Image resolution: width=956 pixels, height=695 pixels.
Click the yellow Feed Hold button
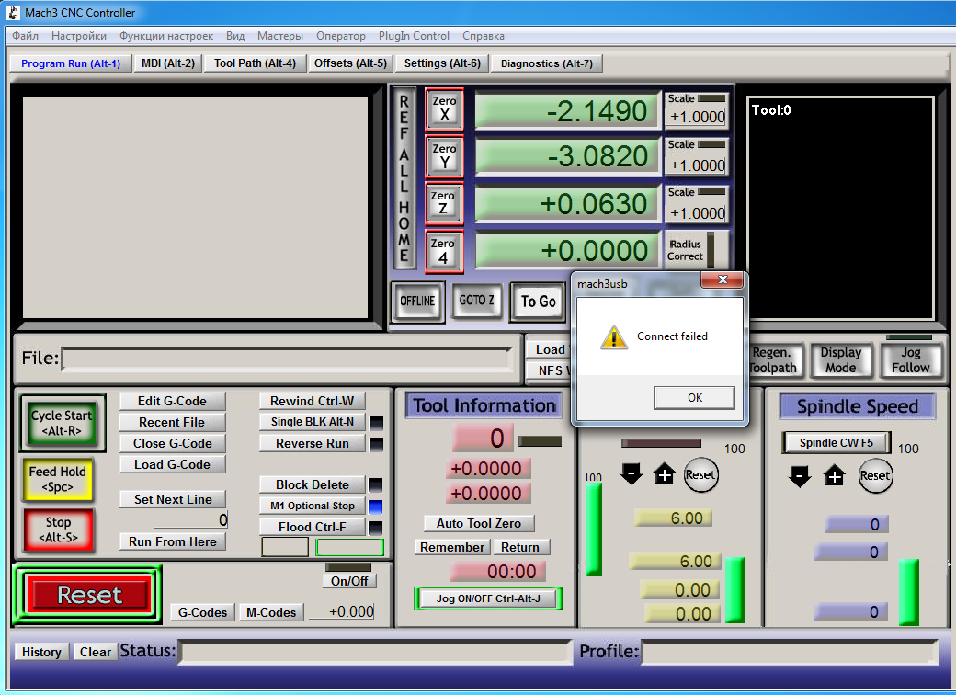tap(58, 479)
